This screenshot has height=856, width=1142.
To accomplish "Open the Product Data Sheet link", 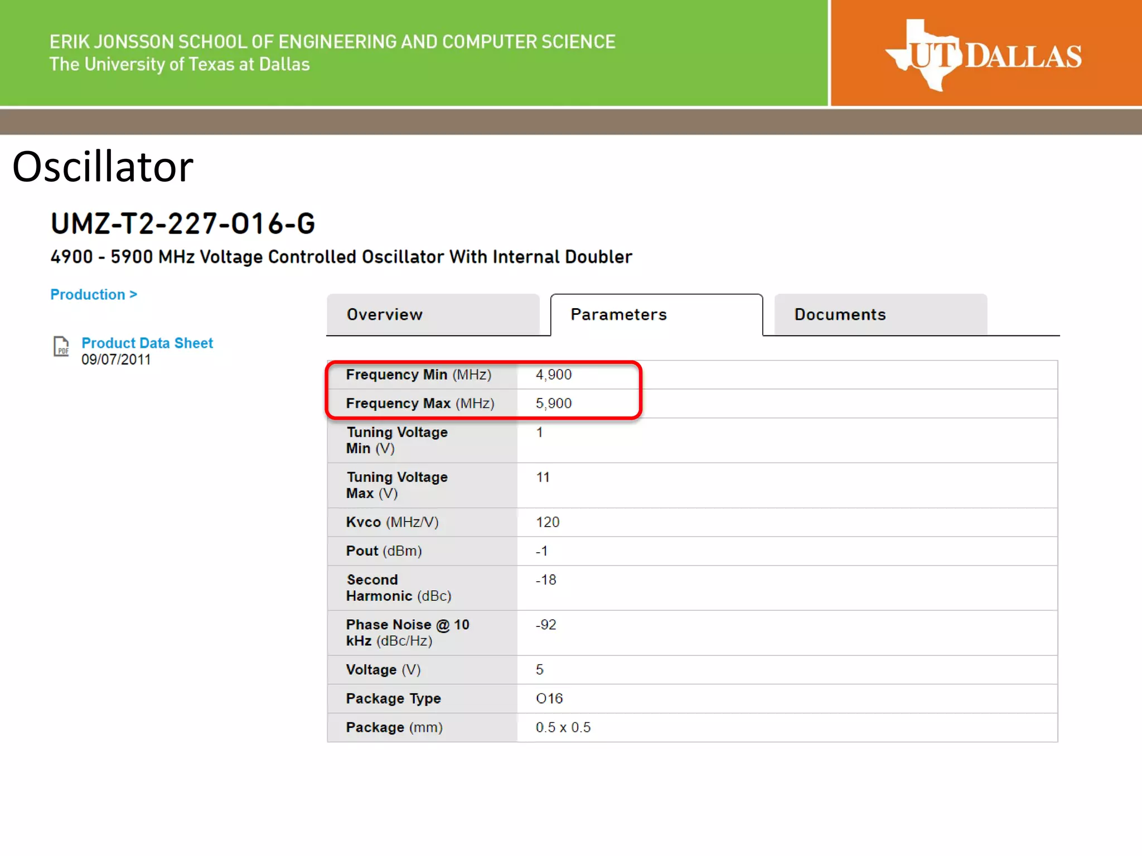I will click(x=147, y=343).
